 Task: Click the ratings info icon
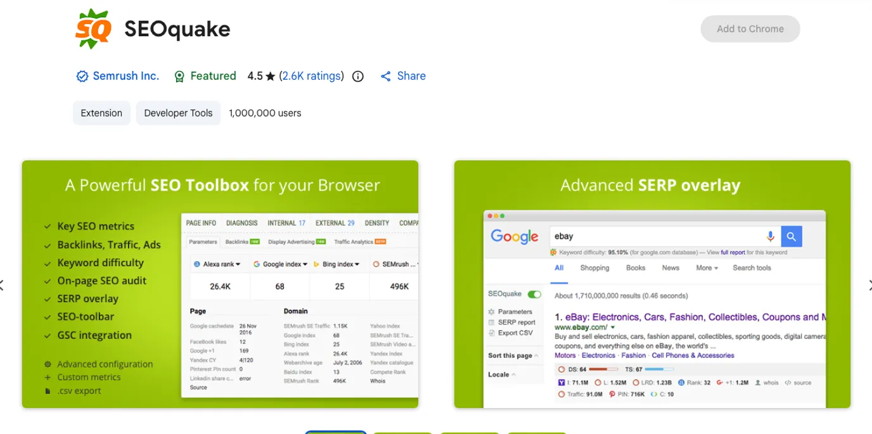358,77
